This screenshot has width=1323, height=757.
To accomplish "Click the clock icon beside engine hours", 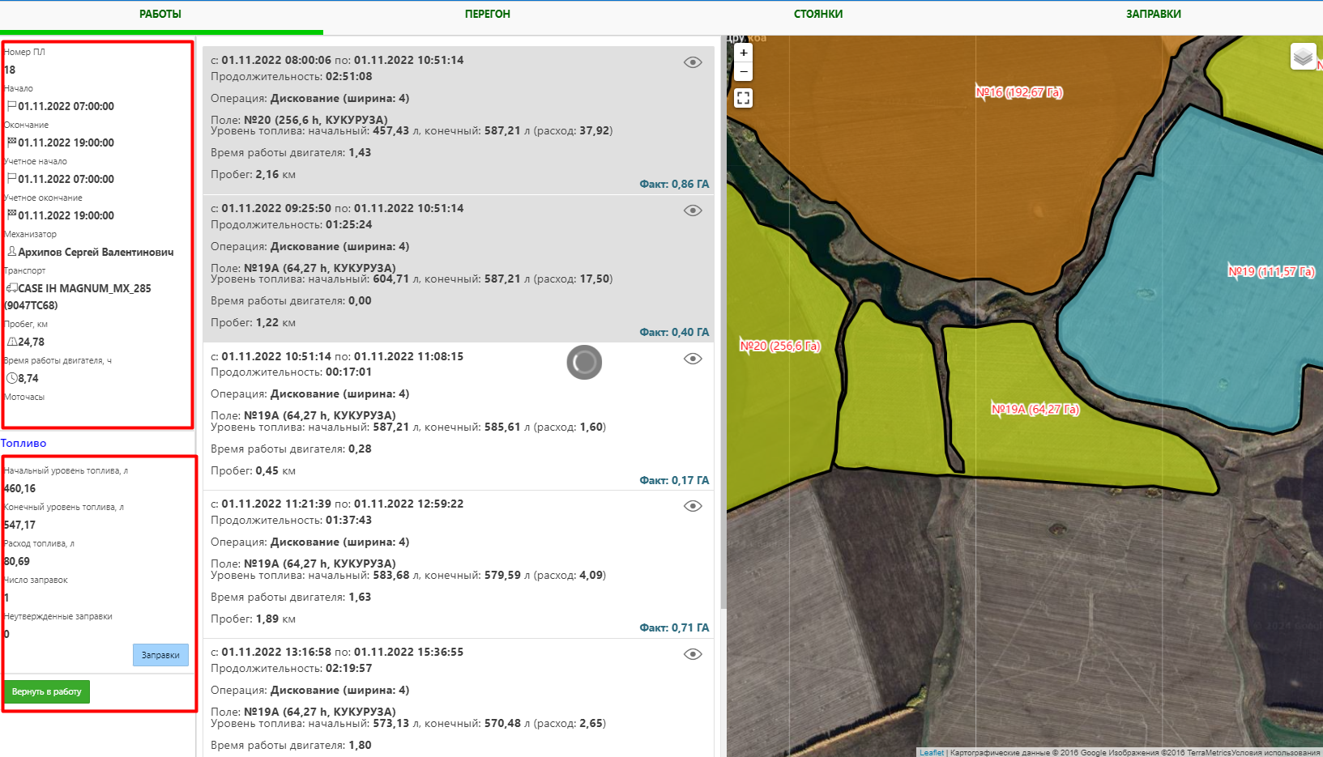I will (12, 378).
